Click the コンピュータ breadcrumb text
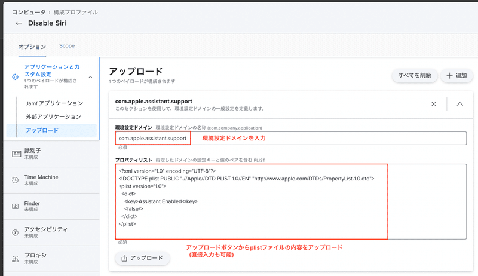Image resolution: width=478 pixels, height=276 pixels. click(29, 12)
